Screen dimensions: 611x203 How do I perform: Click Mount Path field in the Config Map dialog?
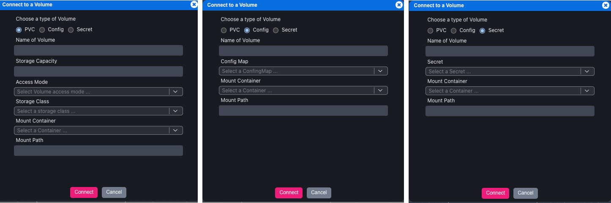(x=303, y=111)
